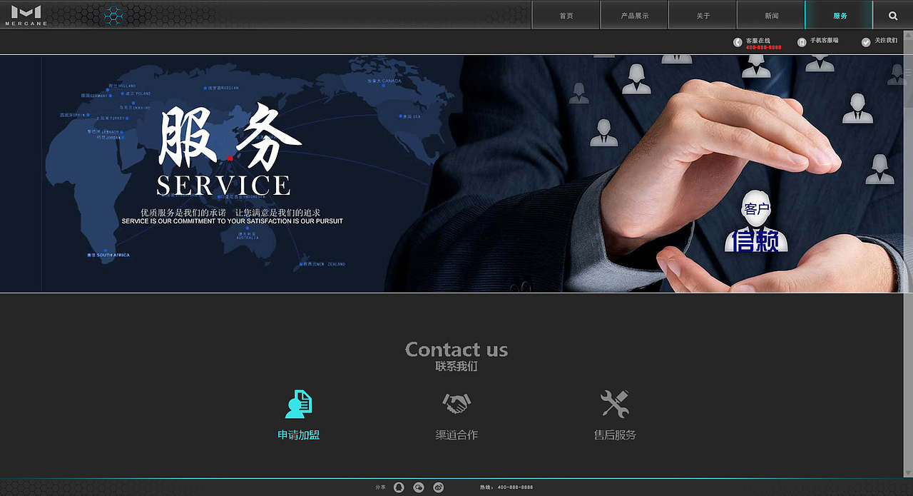Click the 售后服务 wrench and screwdriver icon
Image resolution: width=913 pixels, height=496 pixels.
[614, 404]
